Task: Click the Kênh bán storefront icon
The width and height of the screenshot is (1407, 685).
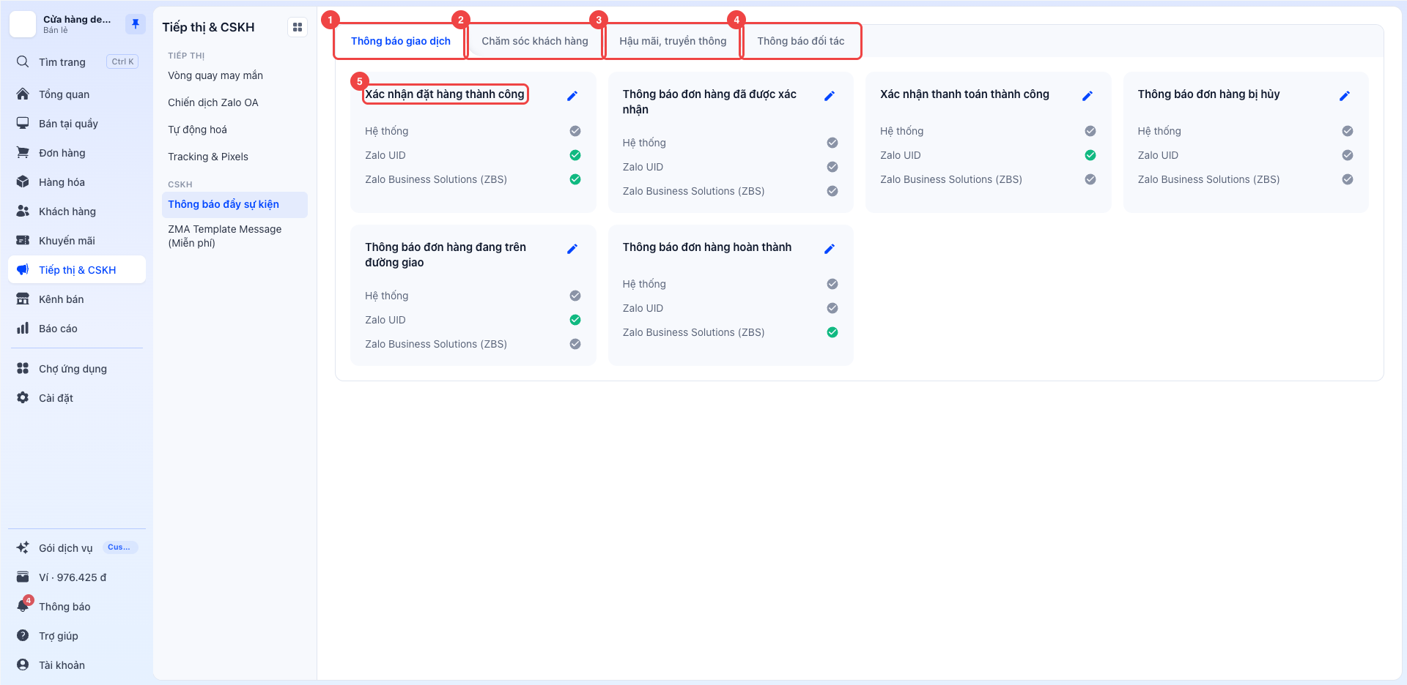Action: coord(23,299)
